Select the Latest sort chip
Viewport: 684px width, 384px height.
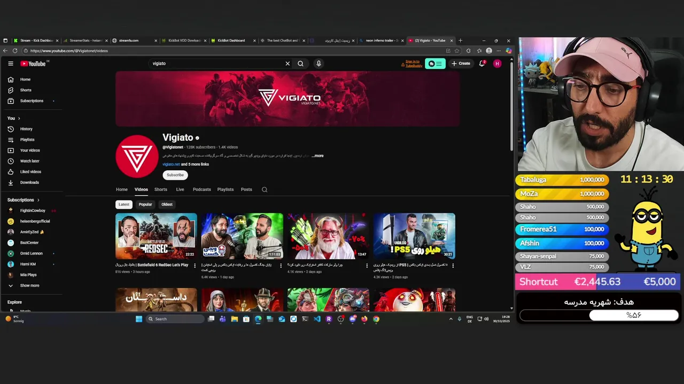click(123, 204)
